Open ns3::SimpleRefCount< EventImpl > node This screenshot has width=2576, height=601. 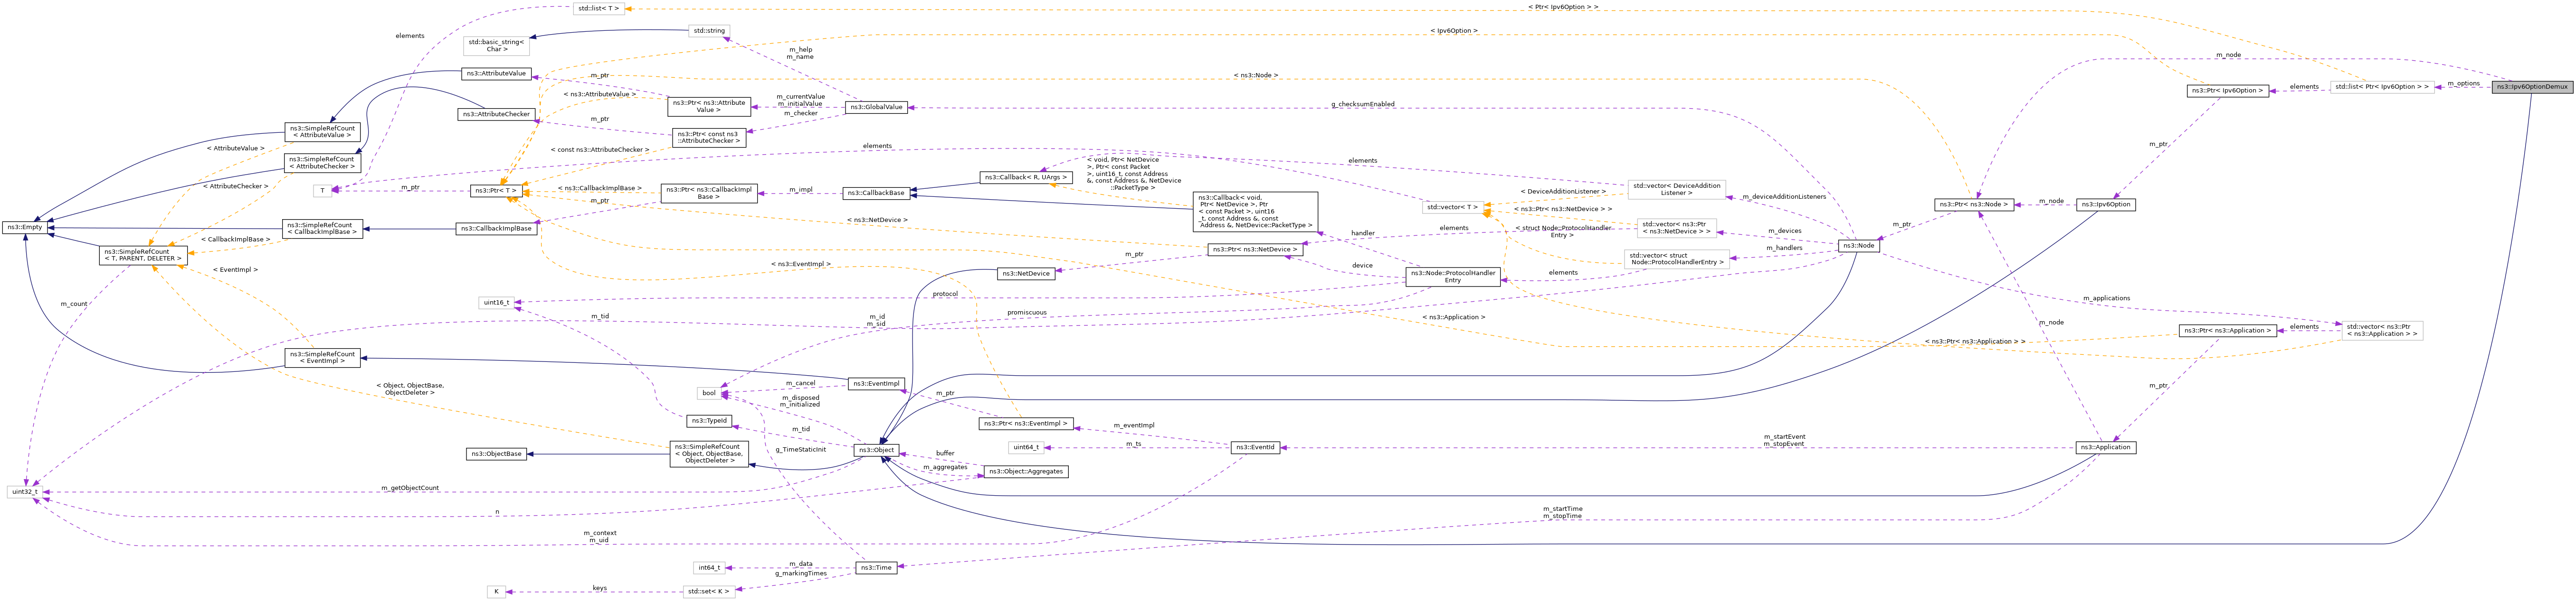coord(322,357)
